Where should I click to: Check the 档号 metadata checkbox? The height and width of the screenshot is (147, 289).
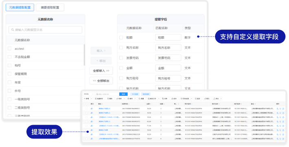10,65
